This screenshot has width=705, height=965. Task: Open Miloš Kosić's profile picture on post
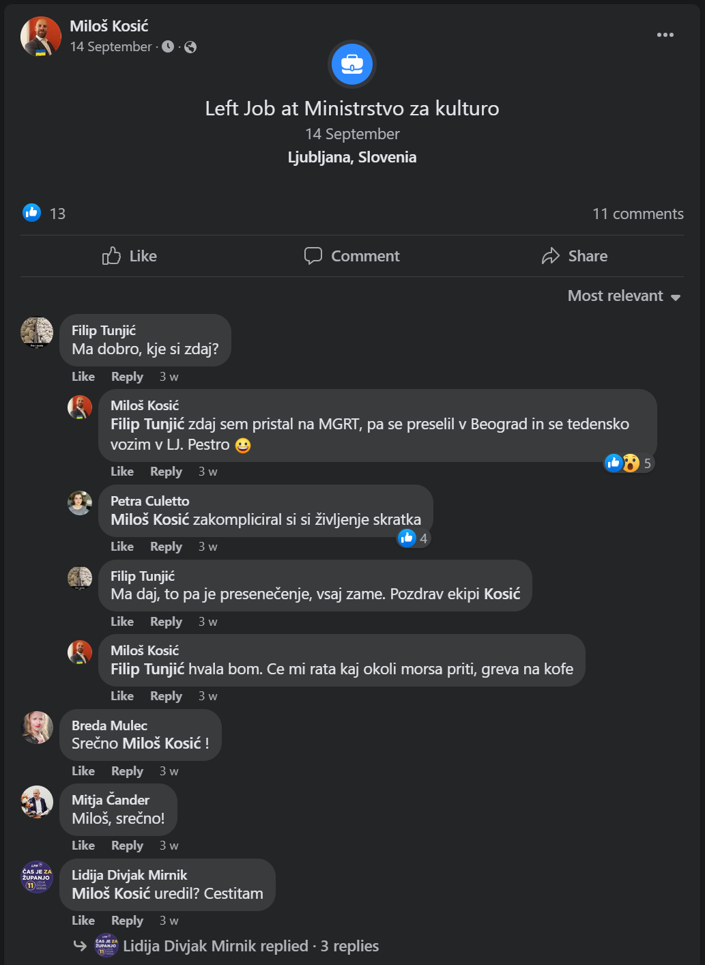tap(41, 36)
